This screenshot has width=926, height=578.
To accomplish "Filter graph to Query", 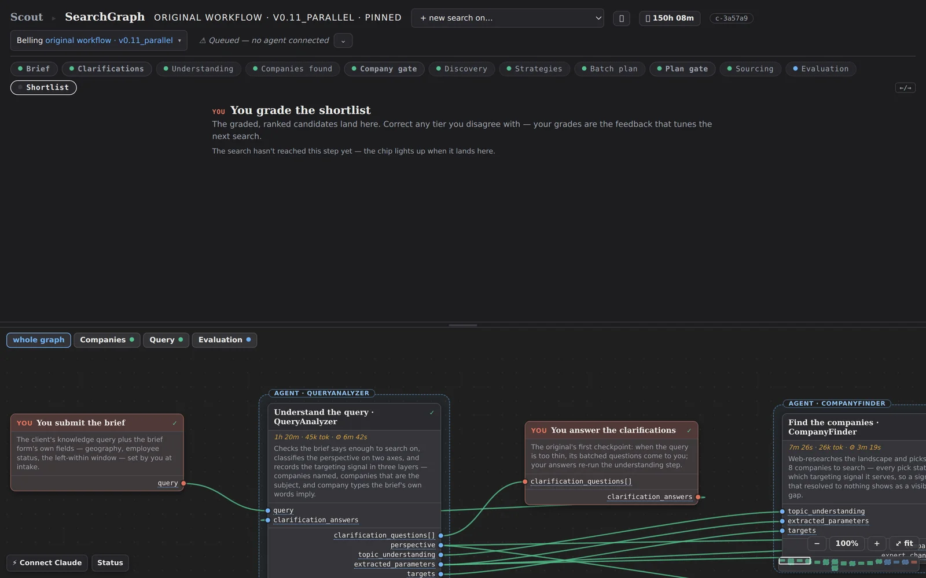I will (x=166, y=340).
